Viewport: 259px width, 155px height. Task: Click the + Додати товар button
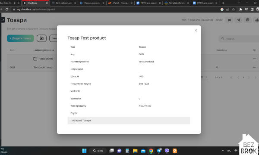[x=20, y=38]
